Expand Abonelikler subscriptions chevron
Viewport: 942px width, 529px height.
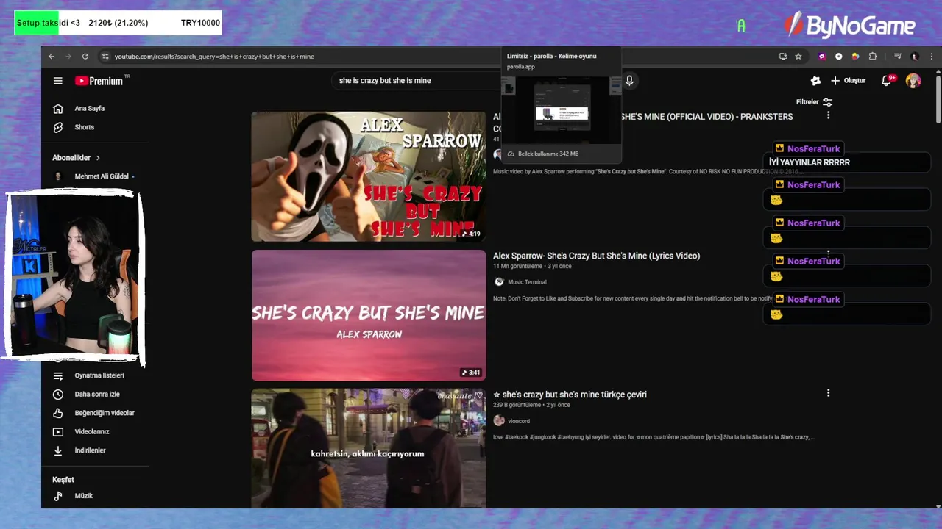(x=97, y=158)
